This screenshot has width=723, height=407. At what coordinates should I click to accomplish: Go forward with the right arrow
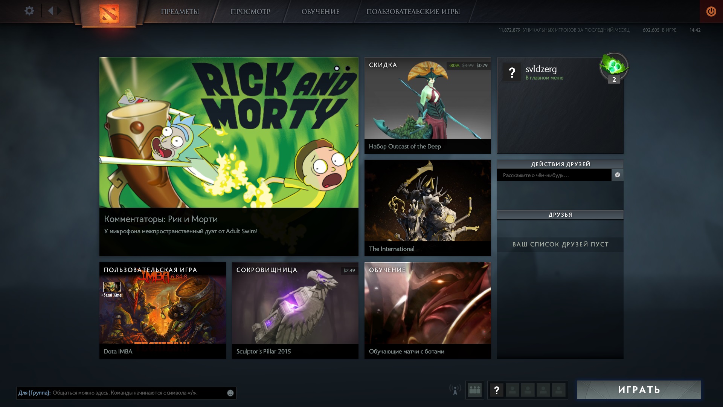click(x=59, y=11)
